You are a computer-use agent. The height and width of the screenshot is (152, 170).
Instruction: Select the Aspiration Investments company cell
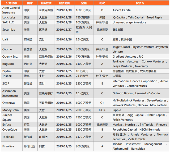click(x=12, y=93)
